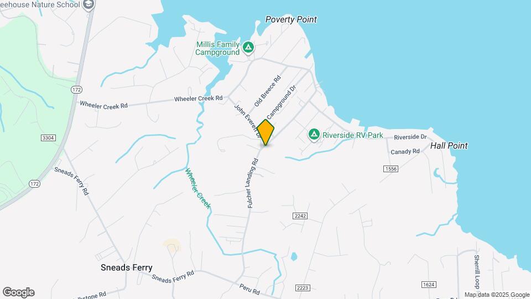
Task: Click the Riverside RV Park label text
Action: [x=352, y=135]
